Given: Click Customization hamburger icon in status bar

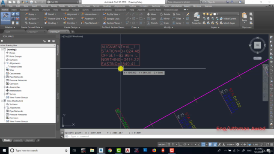Looking at the screenshot, I should click(x=271, y=145).
